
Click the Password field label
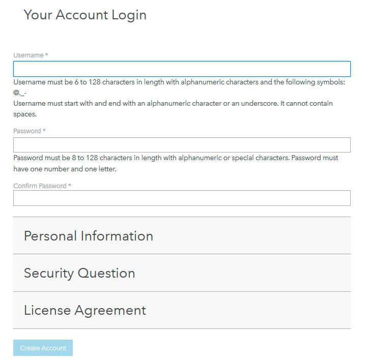click(x=27, y=131)
